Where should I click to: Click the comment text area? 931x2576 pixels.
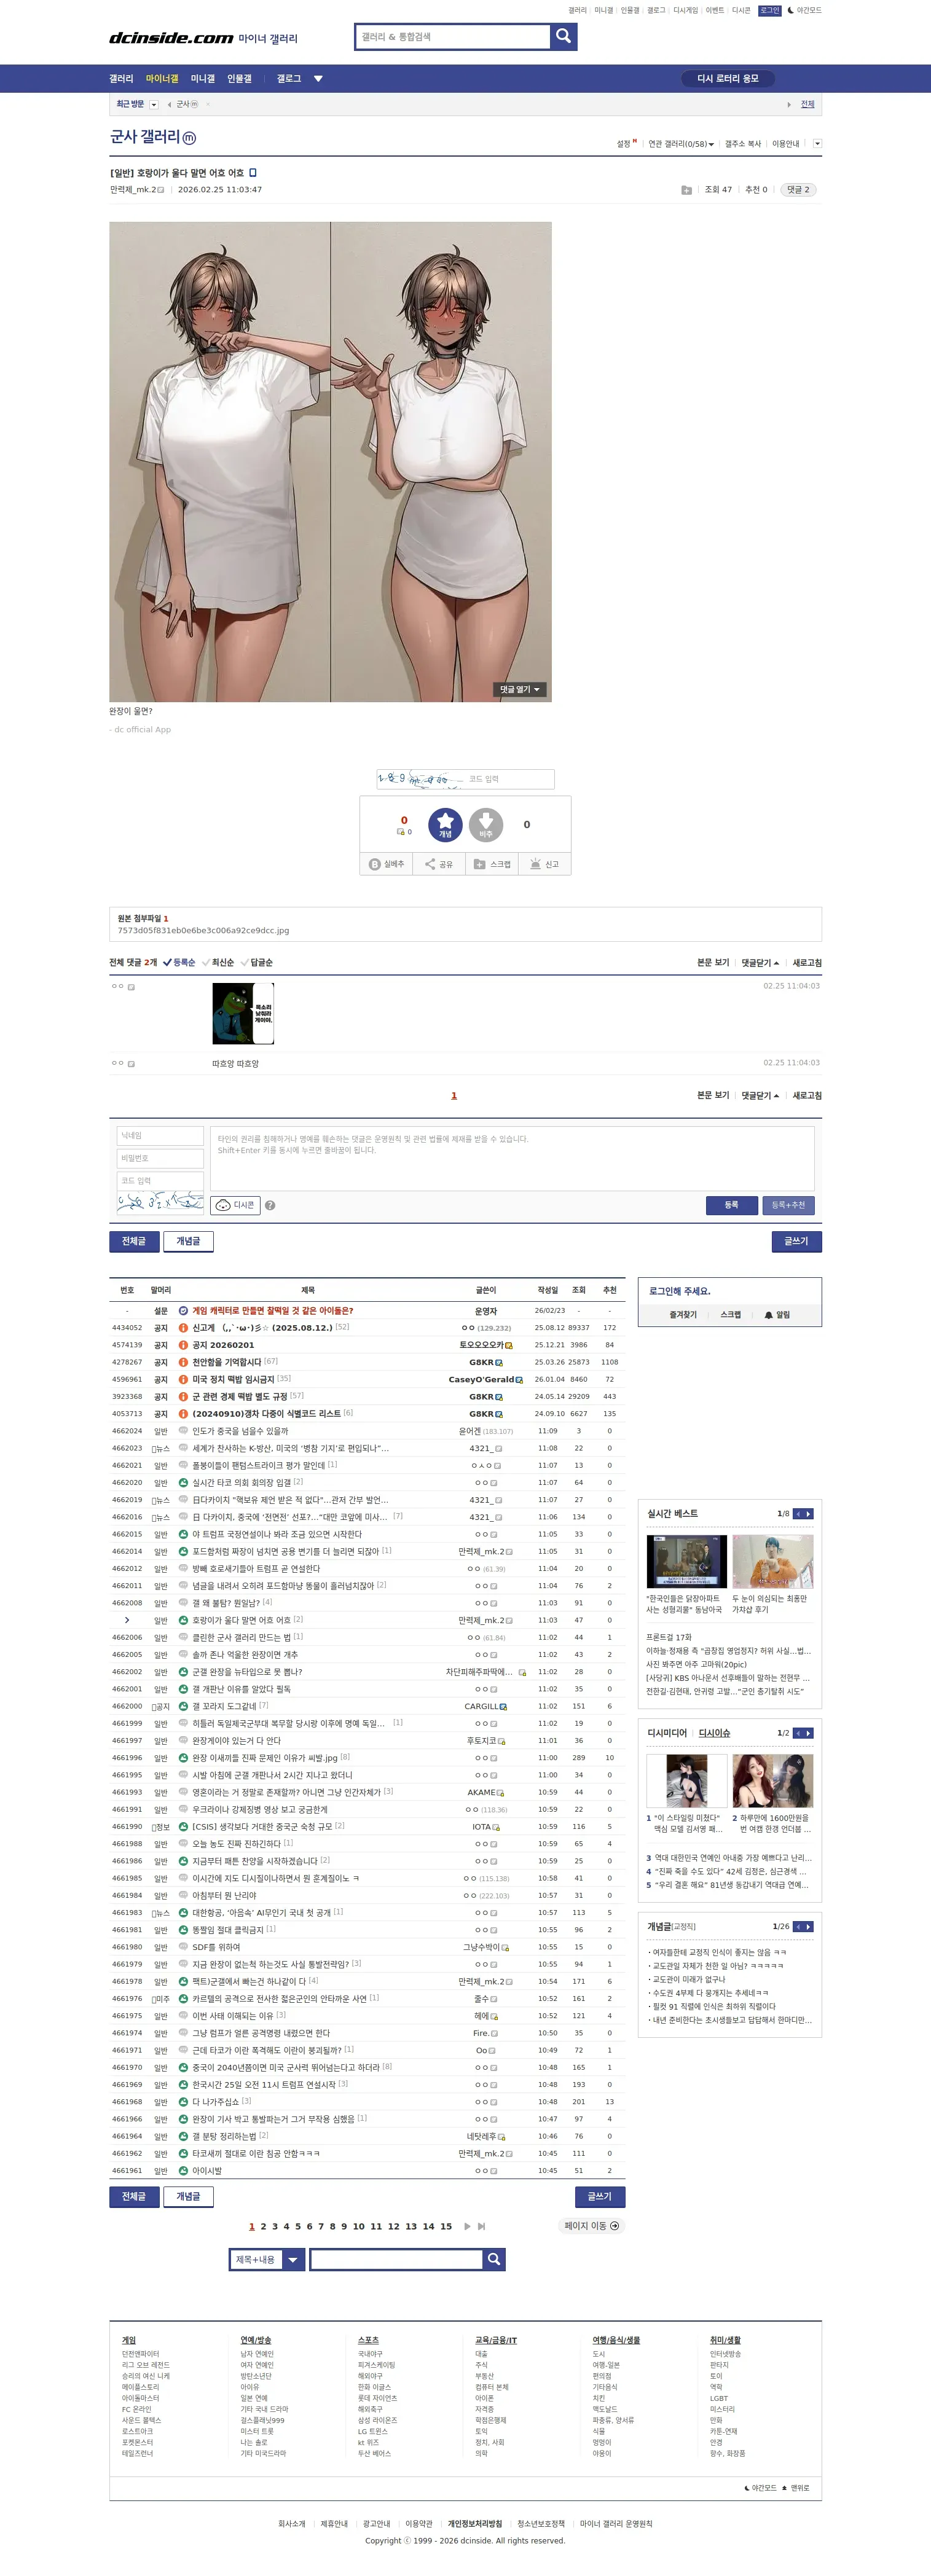click(512, 1158)
